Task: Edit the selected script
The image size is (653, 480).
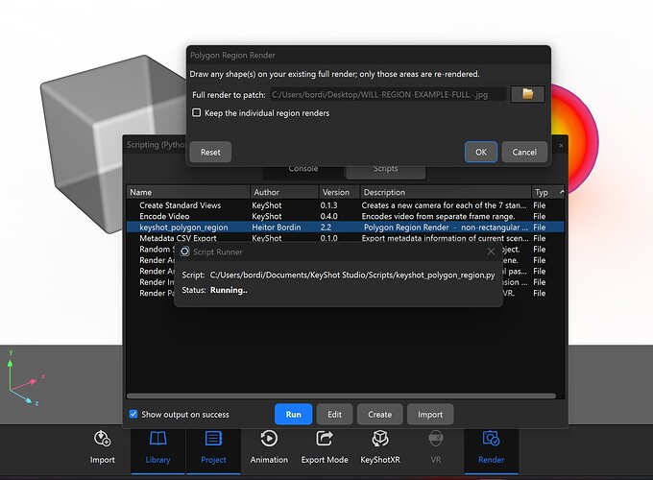Action: pyautogui.click(x=334, y=414)
